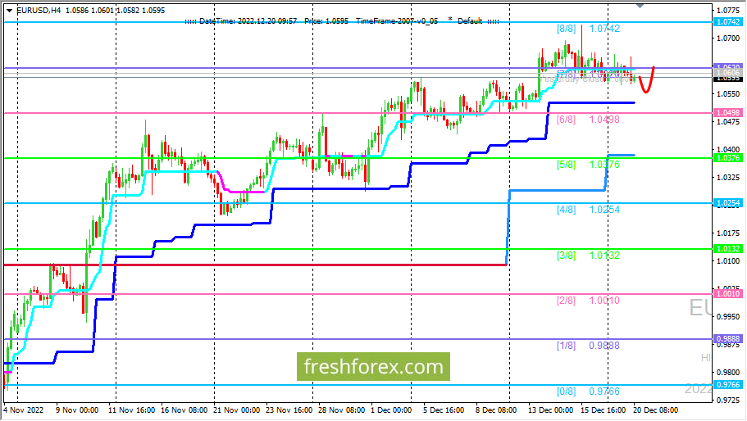Click the [2/8] 1.0010 Murrey level text
Viewport: 747px width, 421px height.
tap(589, 301)
